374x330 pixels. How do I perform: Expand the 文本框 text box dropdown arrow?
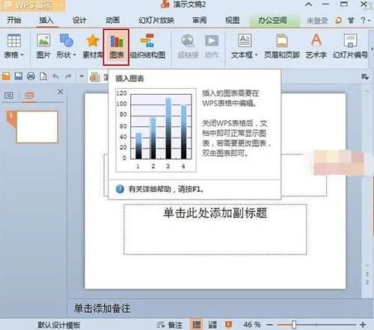tap(256, 55)
